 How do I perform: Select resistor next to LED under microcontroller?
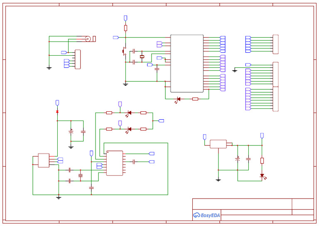coord(195,99)
